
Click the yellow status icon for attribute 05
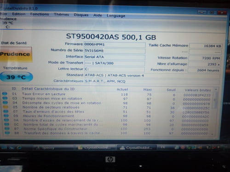[6, 107]
